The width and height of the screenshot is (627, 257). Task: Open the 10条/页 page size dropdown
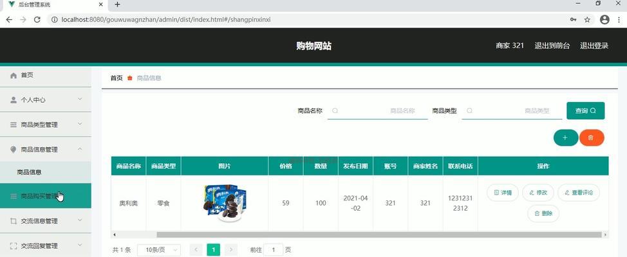(159, 250)
